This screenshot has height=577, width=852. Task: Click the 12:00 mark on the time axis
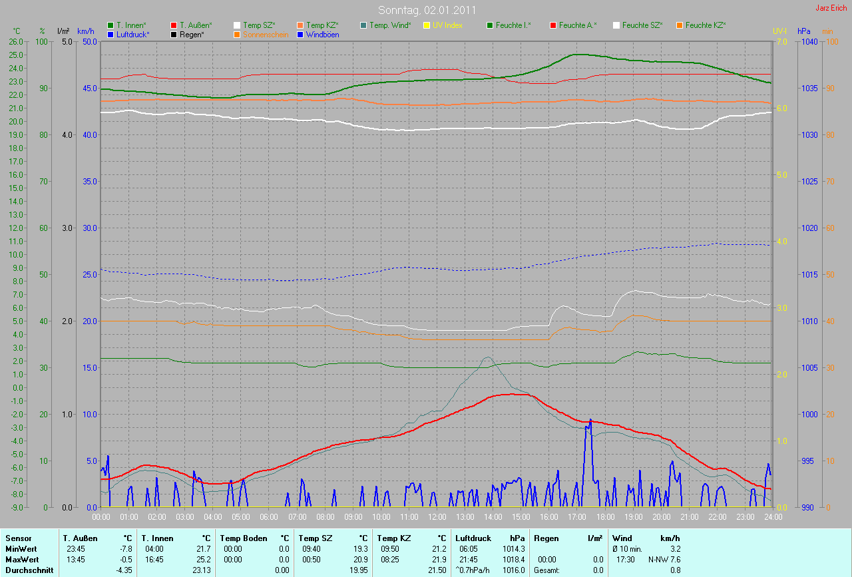[437, 516]
